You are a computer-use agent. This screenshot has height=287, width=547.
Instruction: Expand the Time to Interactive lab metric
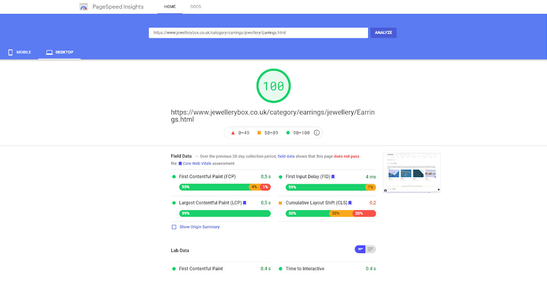(305, 269)
